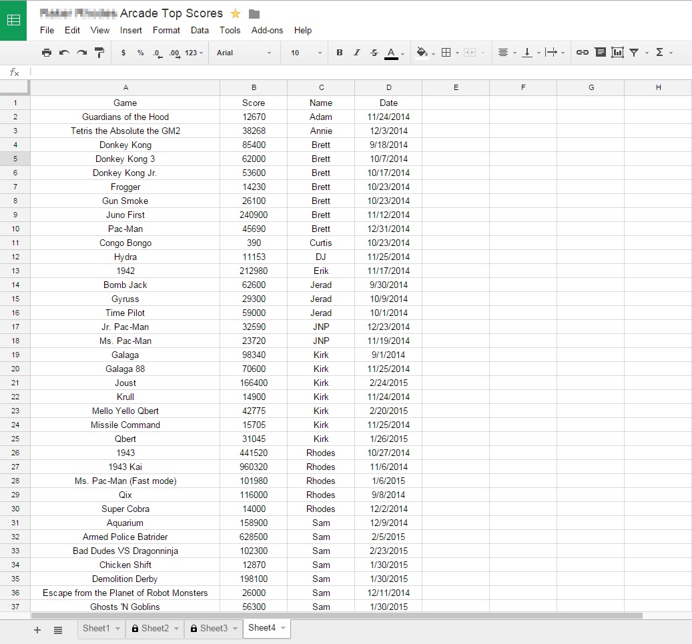Open the font family dropdown Arial
The width and height of the screenshot is (692, 644).
[x=243, y=53]
